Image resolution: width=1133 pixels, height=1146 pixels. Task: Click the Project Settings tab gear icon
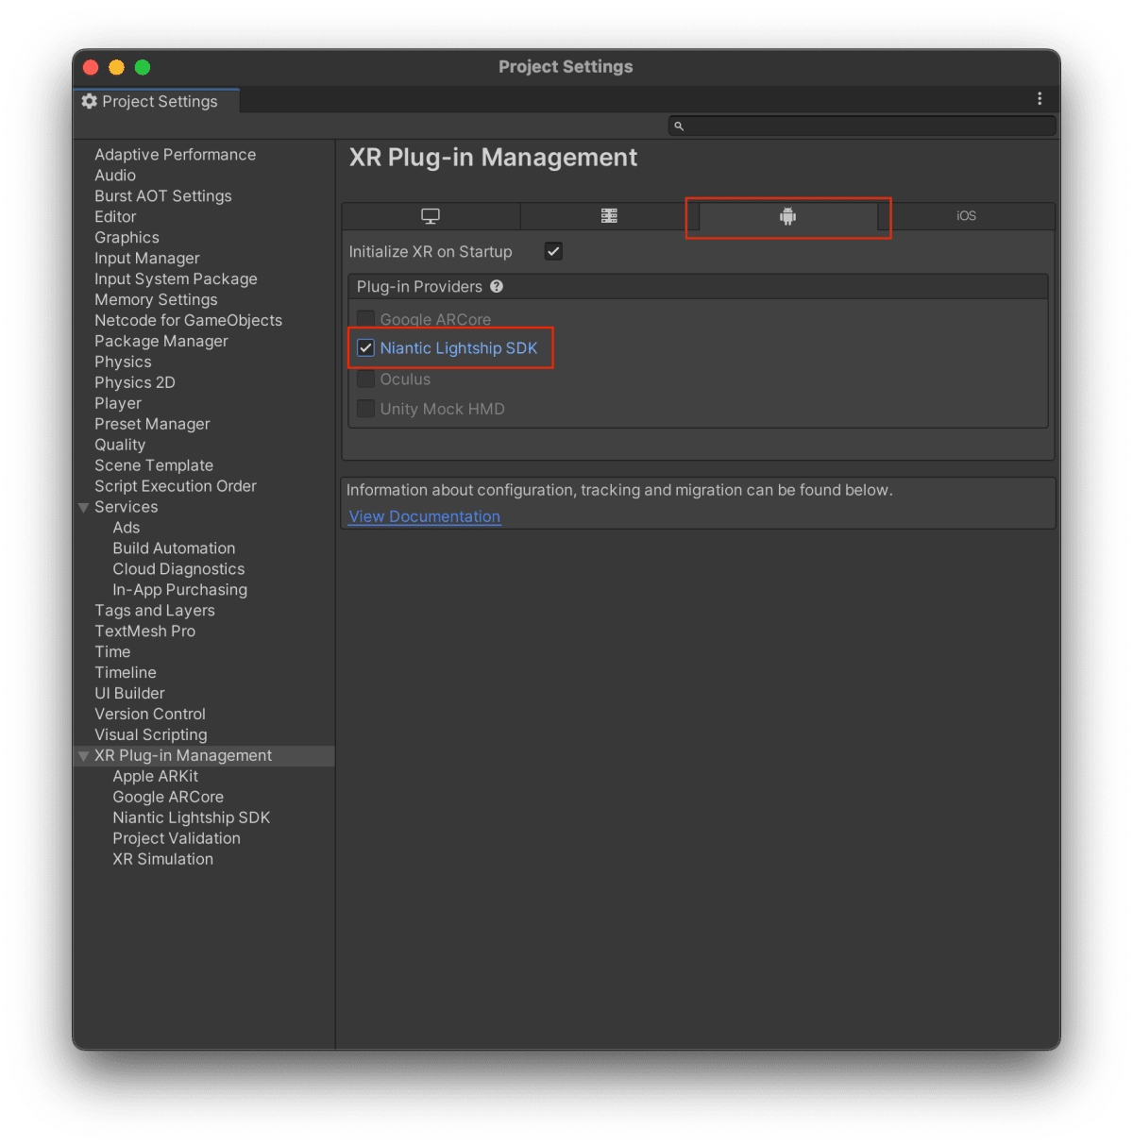90,101
